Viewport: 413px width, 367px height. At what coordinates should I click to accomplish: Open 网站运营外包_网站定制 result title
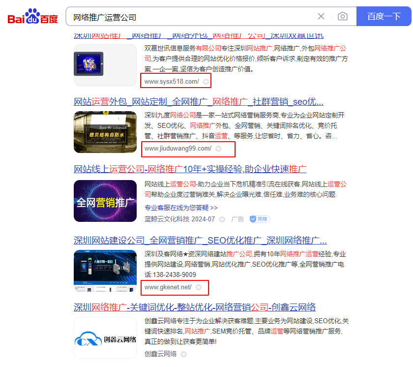click(199, 102)
